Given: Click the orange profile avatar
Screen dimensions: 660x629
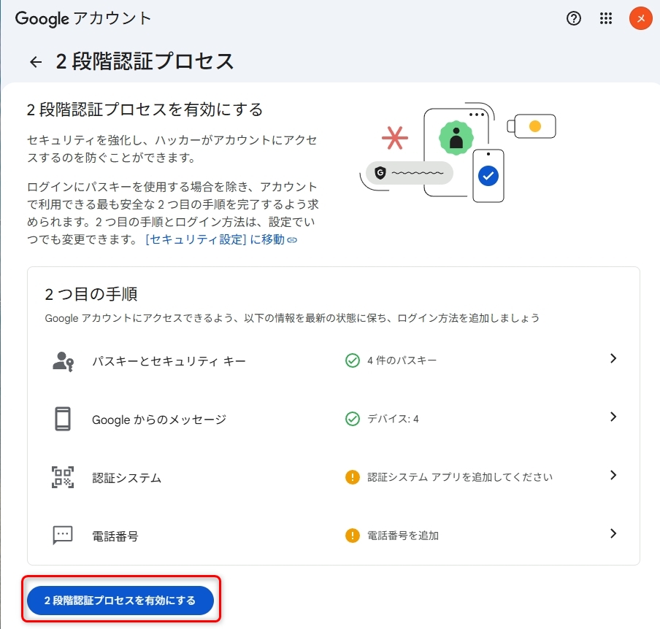Looking at the screenshot, I should point(640,18).
